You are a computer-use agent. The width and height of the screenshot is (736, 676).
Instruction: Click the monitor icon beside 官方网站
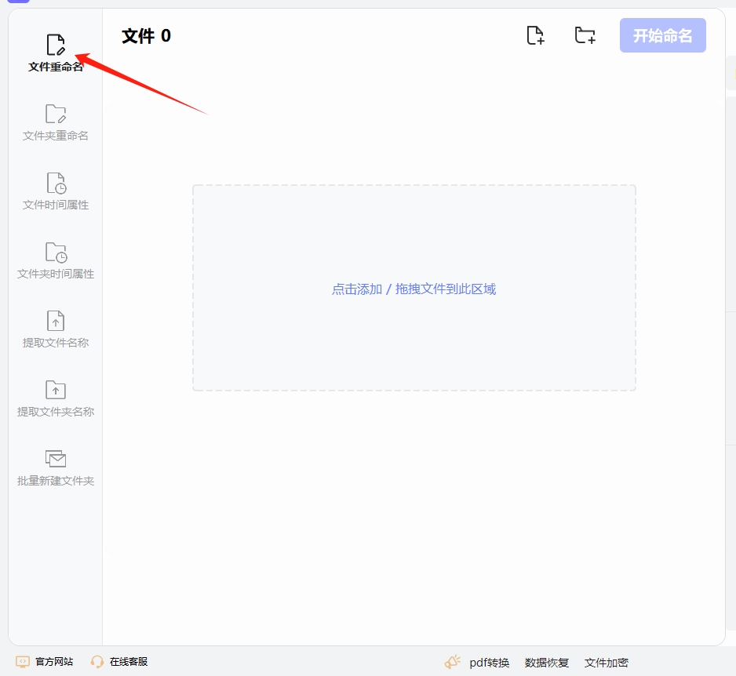click(23, 662)
